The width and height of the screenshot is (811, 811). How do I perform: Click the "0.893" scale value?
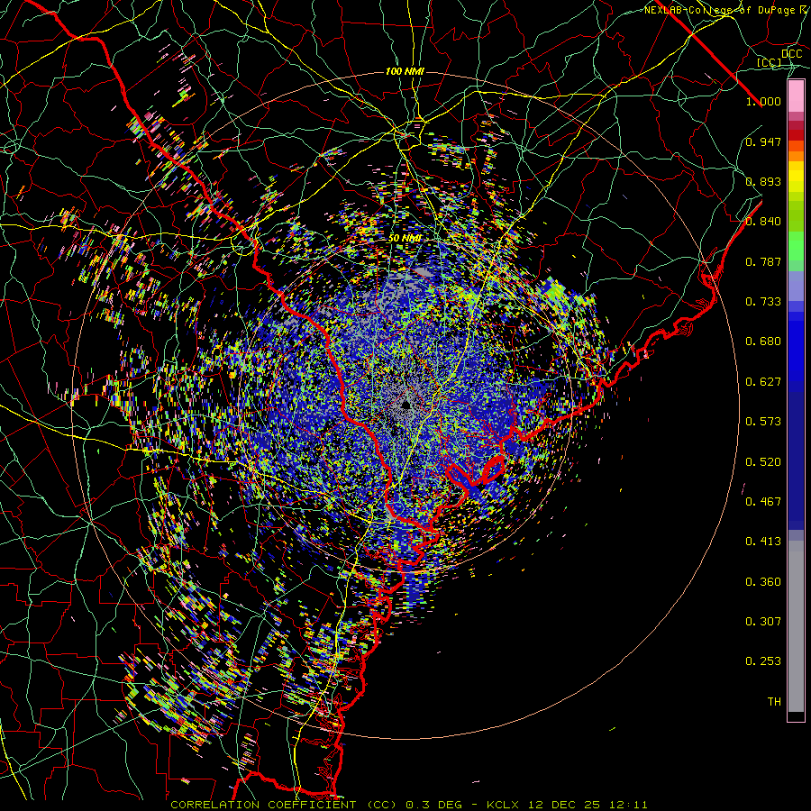tap(763, 181)
